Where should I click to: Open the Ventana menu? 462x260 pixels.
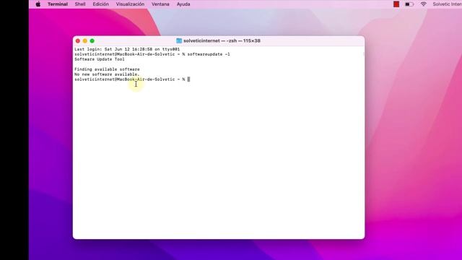point(160,4)
